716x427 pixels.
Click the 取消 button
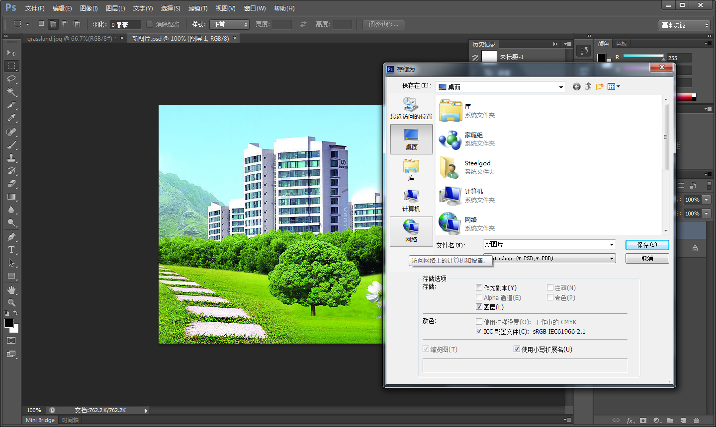(x=647, y=259)
